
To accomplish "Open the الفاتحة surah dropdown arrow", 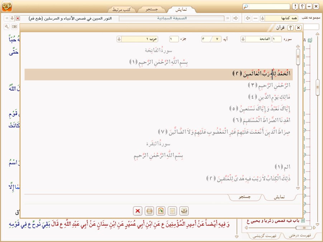I will 243,39.
